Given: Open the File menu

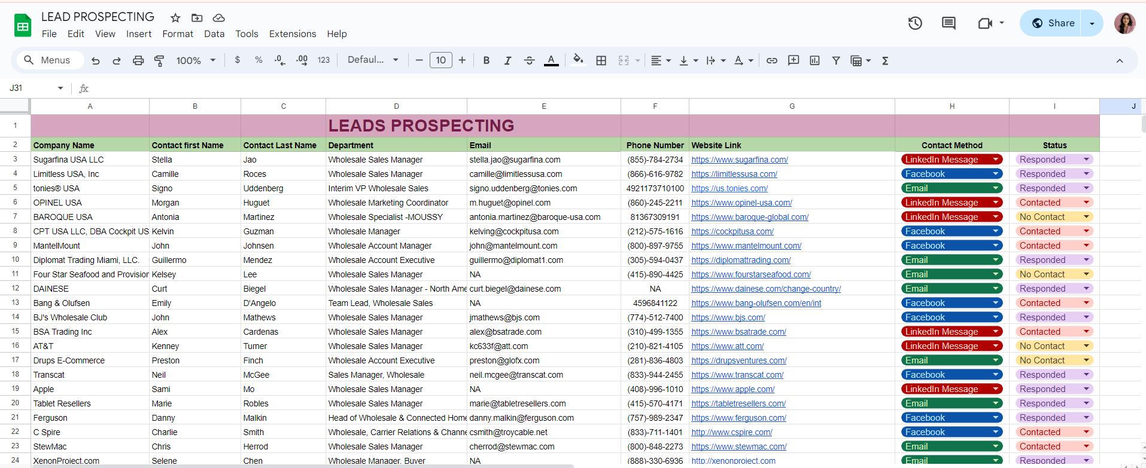Looking at the screenshot, I should coord(49,34).
